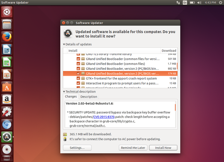This screenshot has height=162, width=224.
Task: Open LibreOffice Calc from the launcher
Action: [x=7, y=62]
